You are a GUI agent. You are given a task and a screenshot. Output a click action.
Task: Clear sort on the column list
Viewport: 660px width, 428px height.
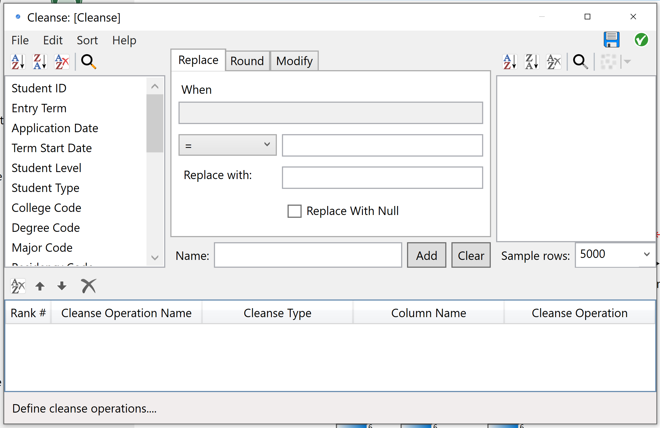(62, 61)
